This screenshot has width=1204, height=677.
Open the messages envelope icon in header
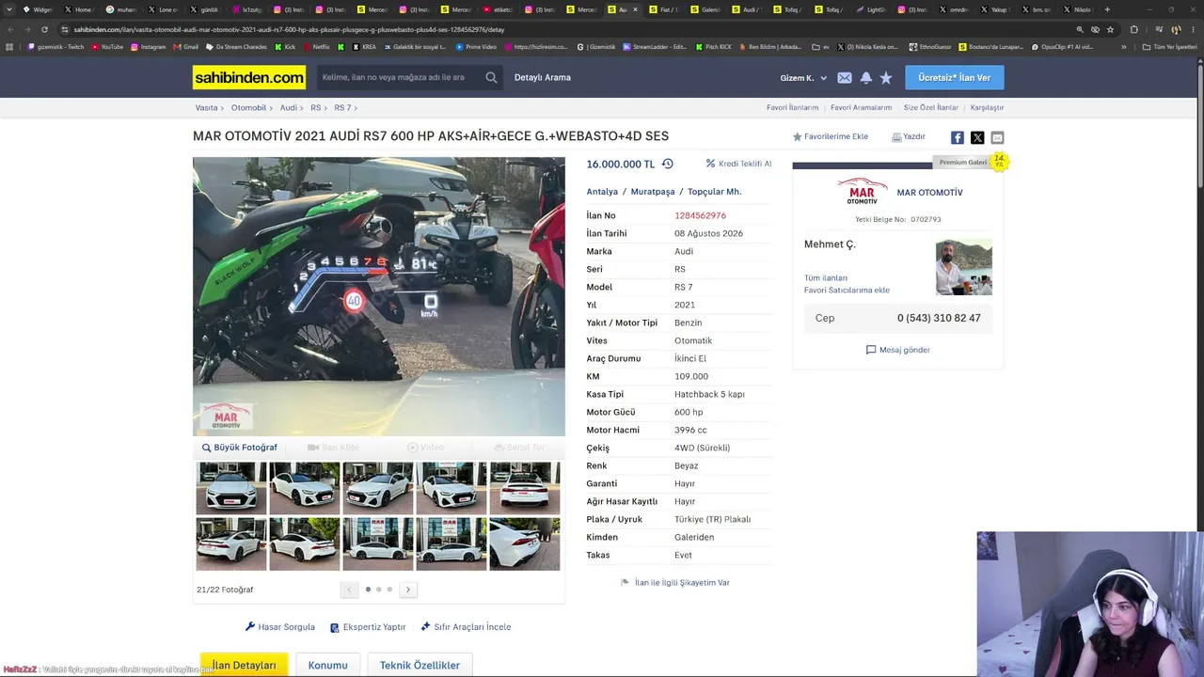tap(845, 78)
